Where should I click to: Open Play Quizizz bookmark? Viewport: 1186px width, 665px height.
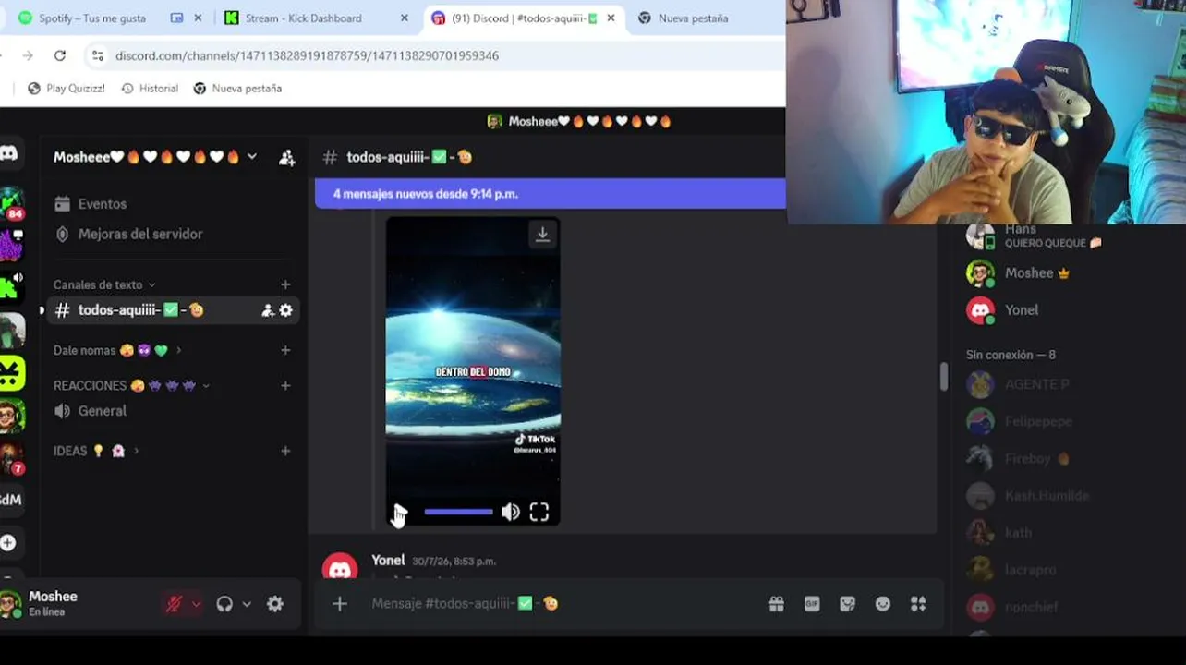coord(67,89)
